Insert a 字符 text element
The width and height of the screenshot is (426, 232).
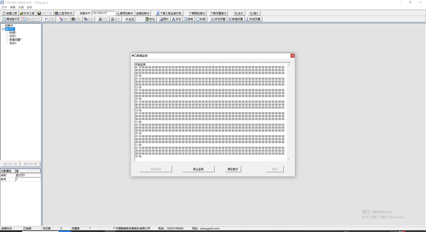176,19
